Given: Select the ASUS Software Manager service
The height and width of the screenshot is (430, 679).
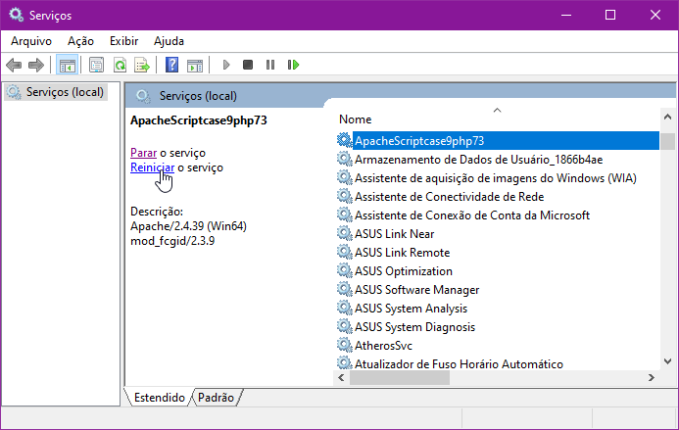Looking at the screenshot, I should (416, 290).
